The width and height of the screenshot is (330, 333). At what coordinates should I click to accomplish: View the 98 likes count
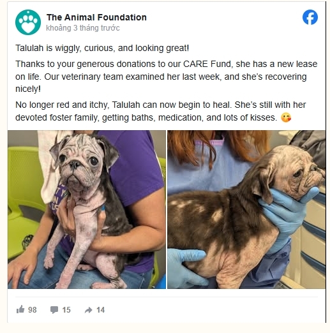[x=33, y=310]
